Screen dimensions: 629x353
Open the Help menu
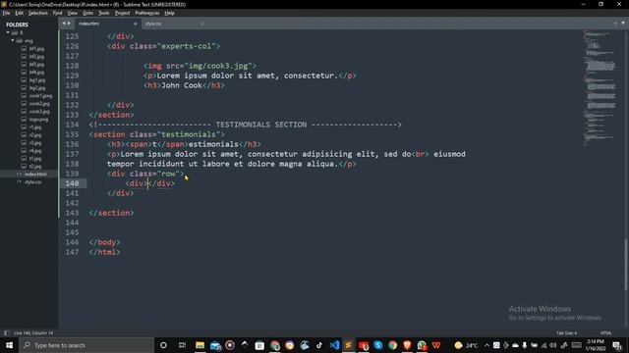tap(169, 13)
